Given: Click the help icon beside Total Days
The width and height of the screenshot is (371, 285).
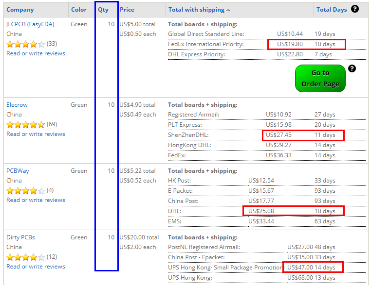Looking at the screenshot, I should click(354, 9).
